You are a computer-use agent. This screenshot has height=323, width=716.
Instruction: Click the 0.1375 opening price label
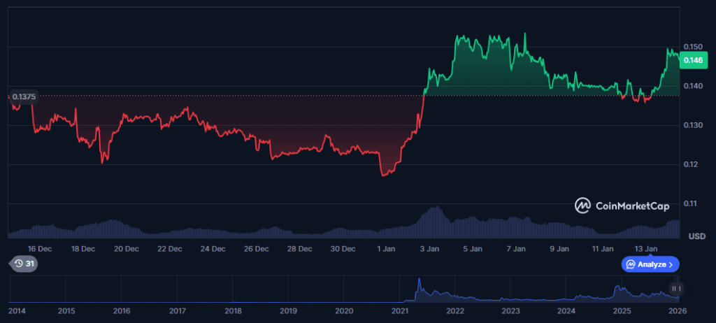(24, 96)
